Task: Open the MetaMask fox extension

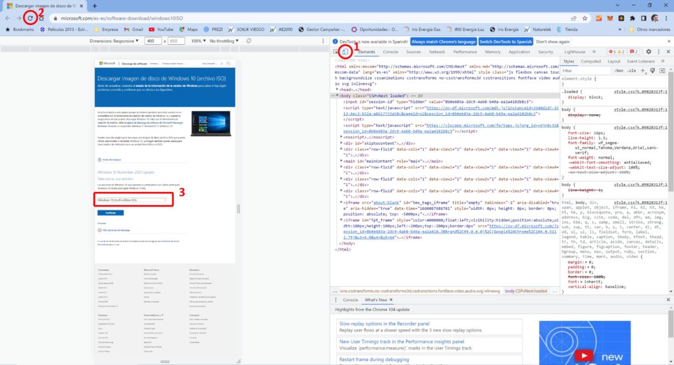Action: coord(610,18)
